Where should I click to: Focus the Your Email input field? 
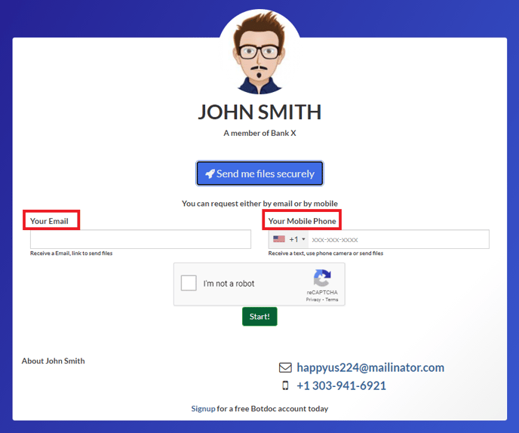140,239
